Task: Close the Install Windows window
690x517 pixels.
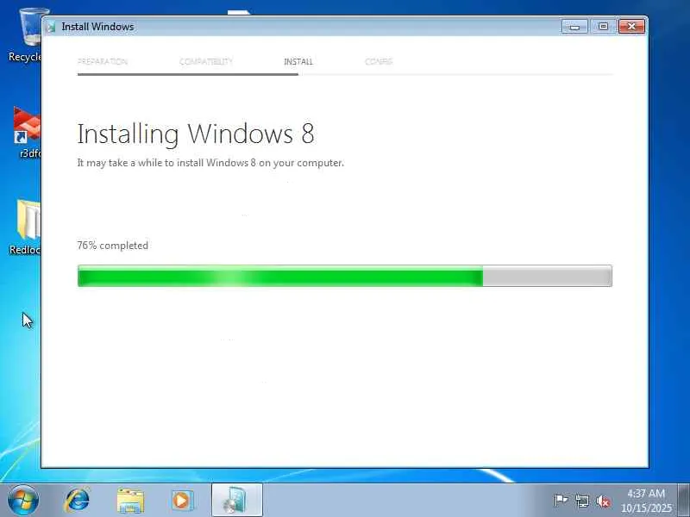Action: point(631,27)
